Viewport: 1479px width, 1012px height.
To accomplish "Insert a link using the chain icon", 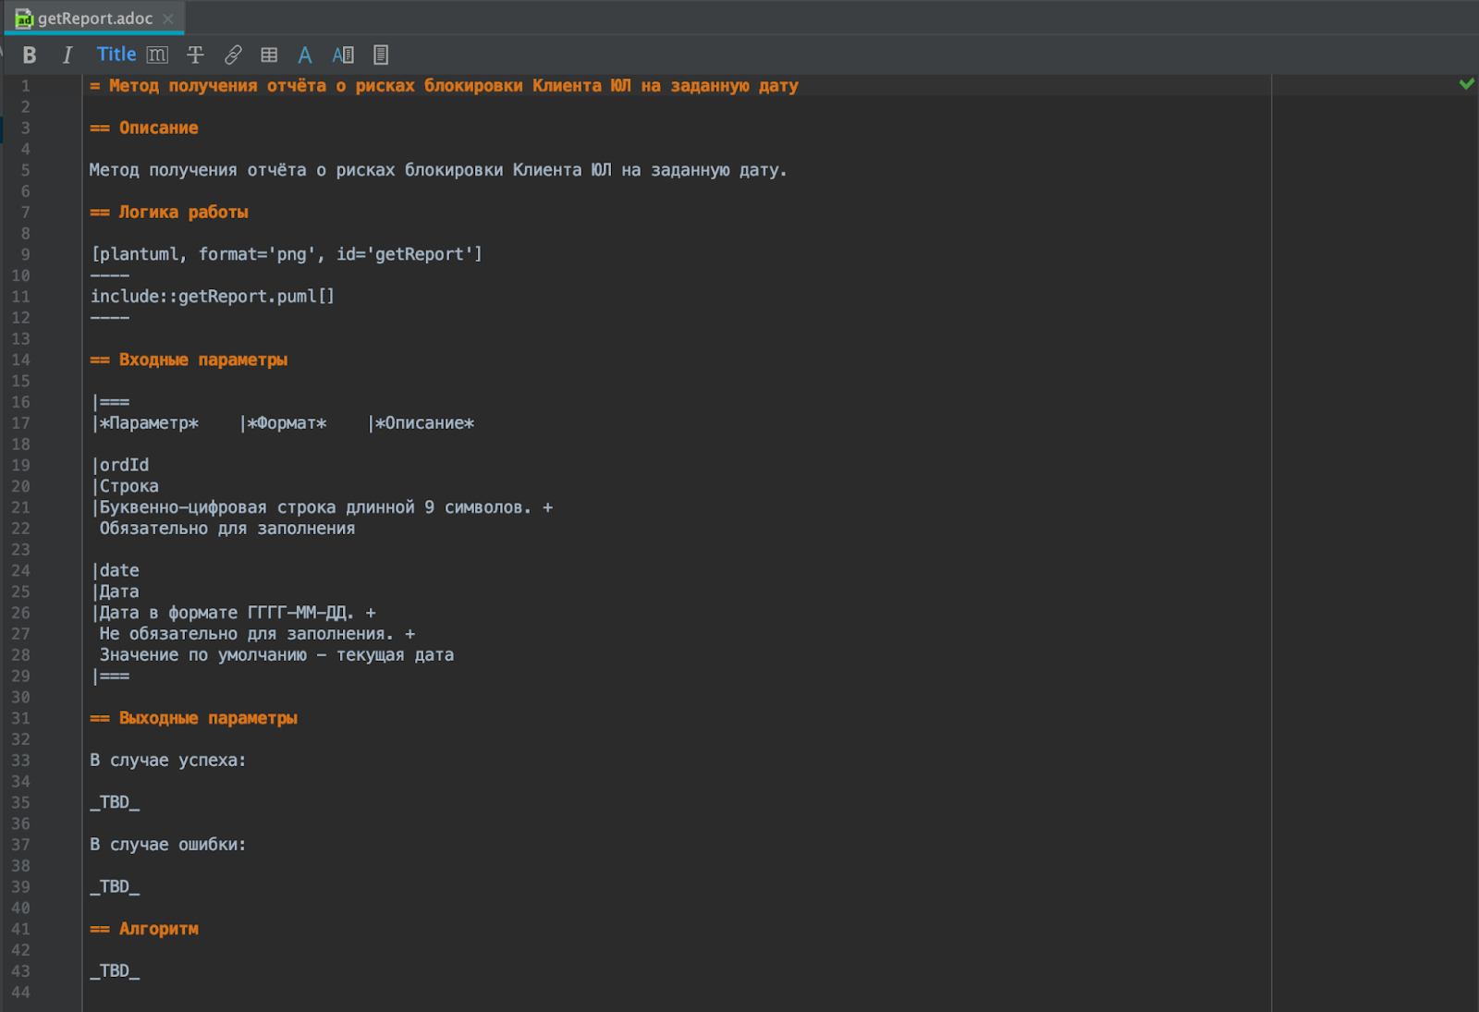I will (x=233, y=55).
